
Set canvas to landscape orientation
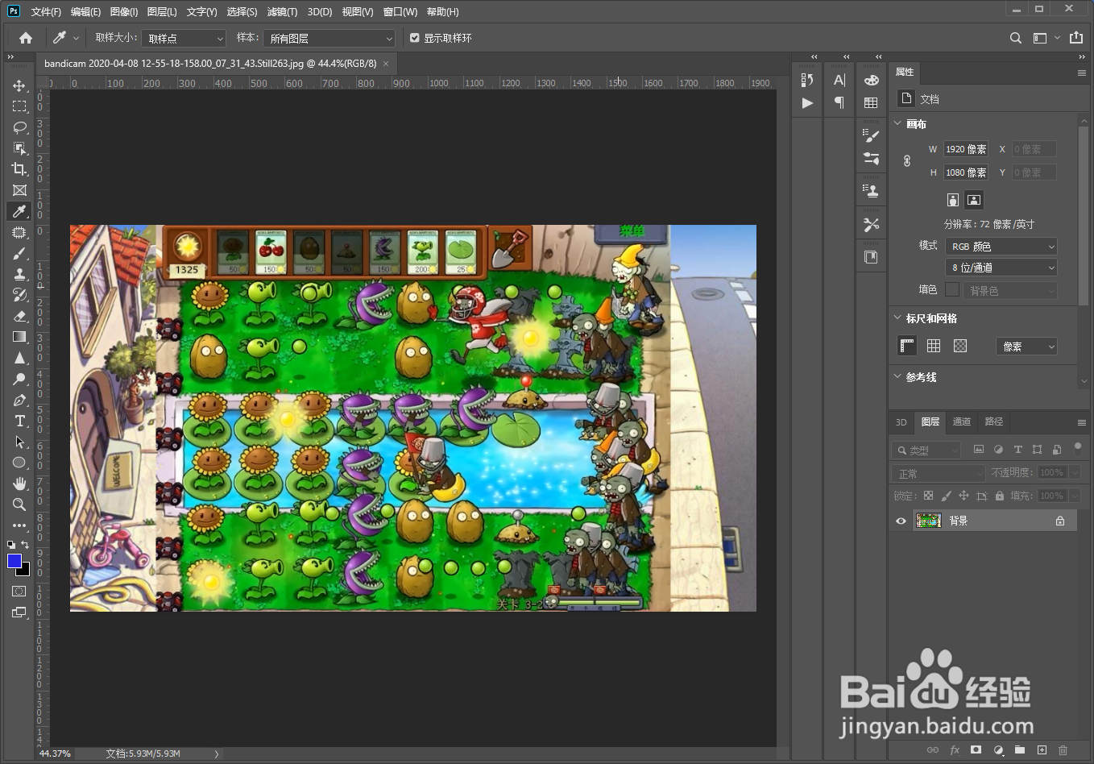(x=974, y=200)
